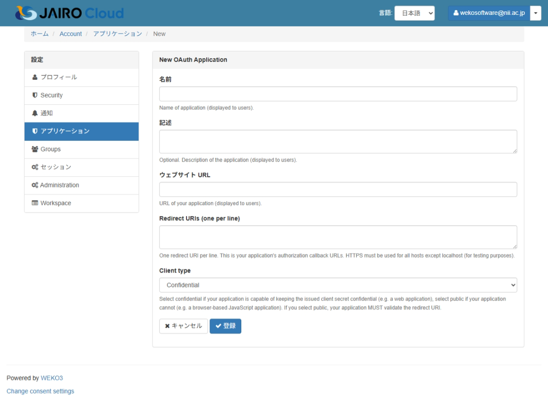Image resolution: width=548 pixels, height=400 pixels.
Task: Click the gears icon beside セッション
Action: pos(35,167)
